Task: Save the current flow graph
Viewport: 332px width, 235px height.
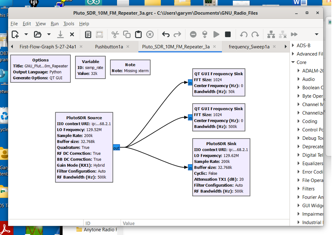Action: click(x=60, y=34)
